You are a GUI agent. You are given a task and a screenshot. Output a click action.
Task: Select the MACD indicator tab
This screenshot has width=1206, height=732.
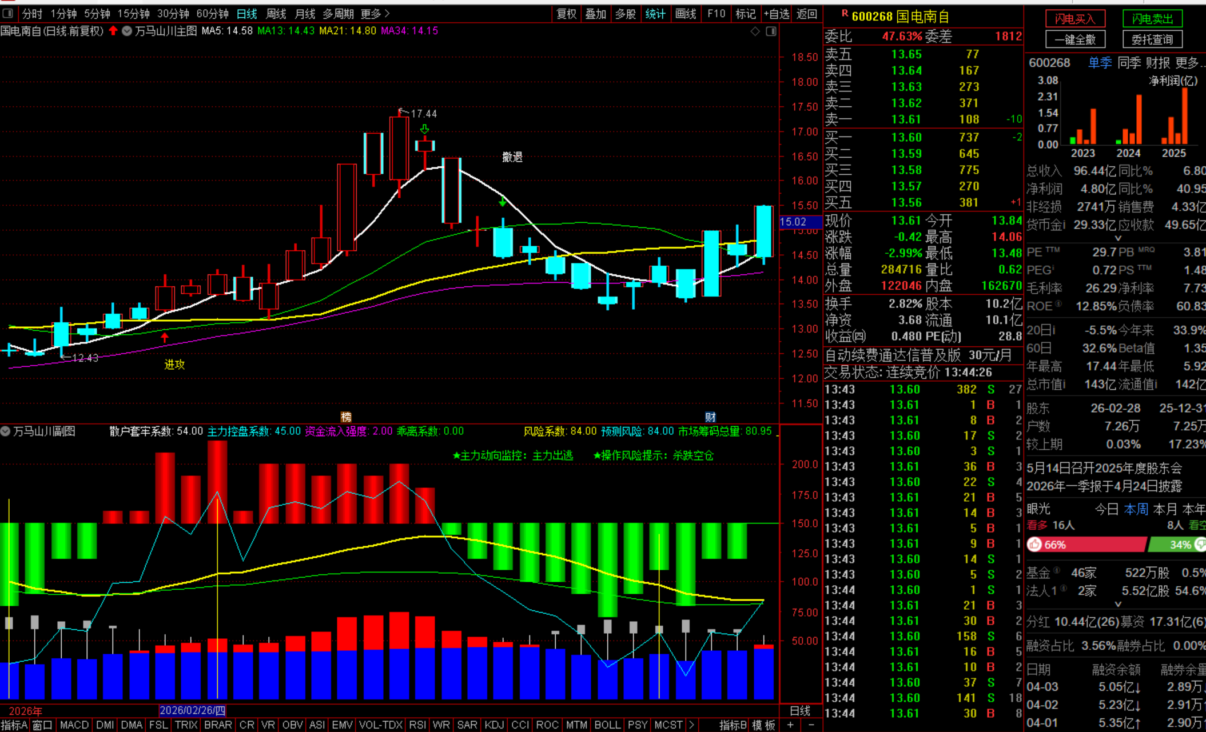(74, 725)
